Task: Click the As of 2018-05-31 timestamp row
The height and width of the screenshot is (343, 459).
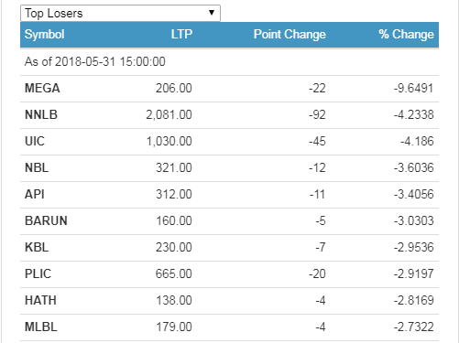Action: pyautogui.click(x=229, y=62)
